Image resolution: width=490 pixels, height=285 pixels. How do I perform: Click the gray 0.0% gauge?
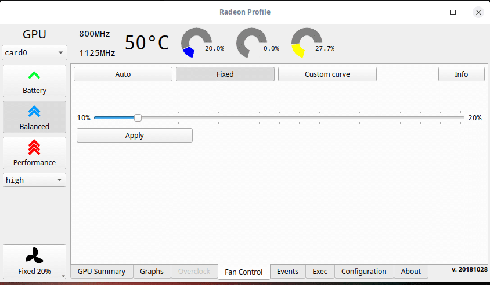tap(252, 42)
